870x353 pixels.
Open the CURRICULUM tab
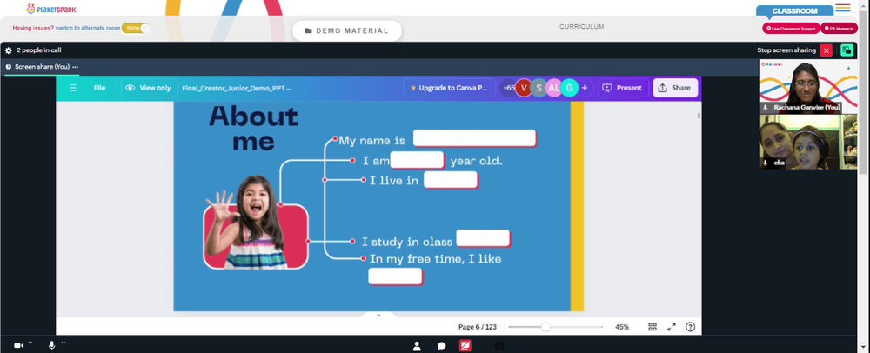tap(581, 27)
